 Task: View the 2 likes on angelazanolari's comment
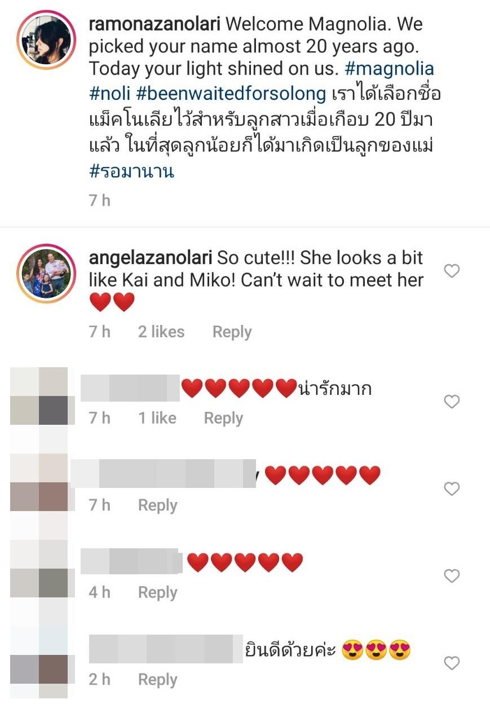[x=161, y=332]
